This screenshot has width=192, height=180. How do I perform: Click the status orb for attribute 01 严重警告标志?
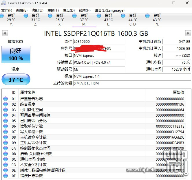coord(6,99)
